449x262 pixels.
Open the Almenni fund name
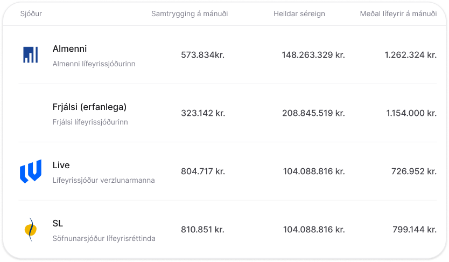[x=69, y=49]
